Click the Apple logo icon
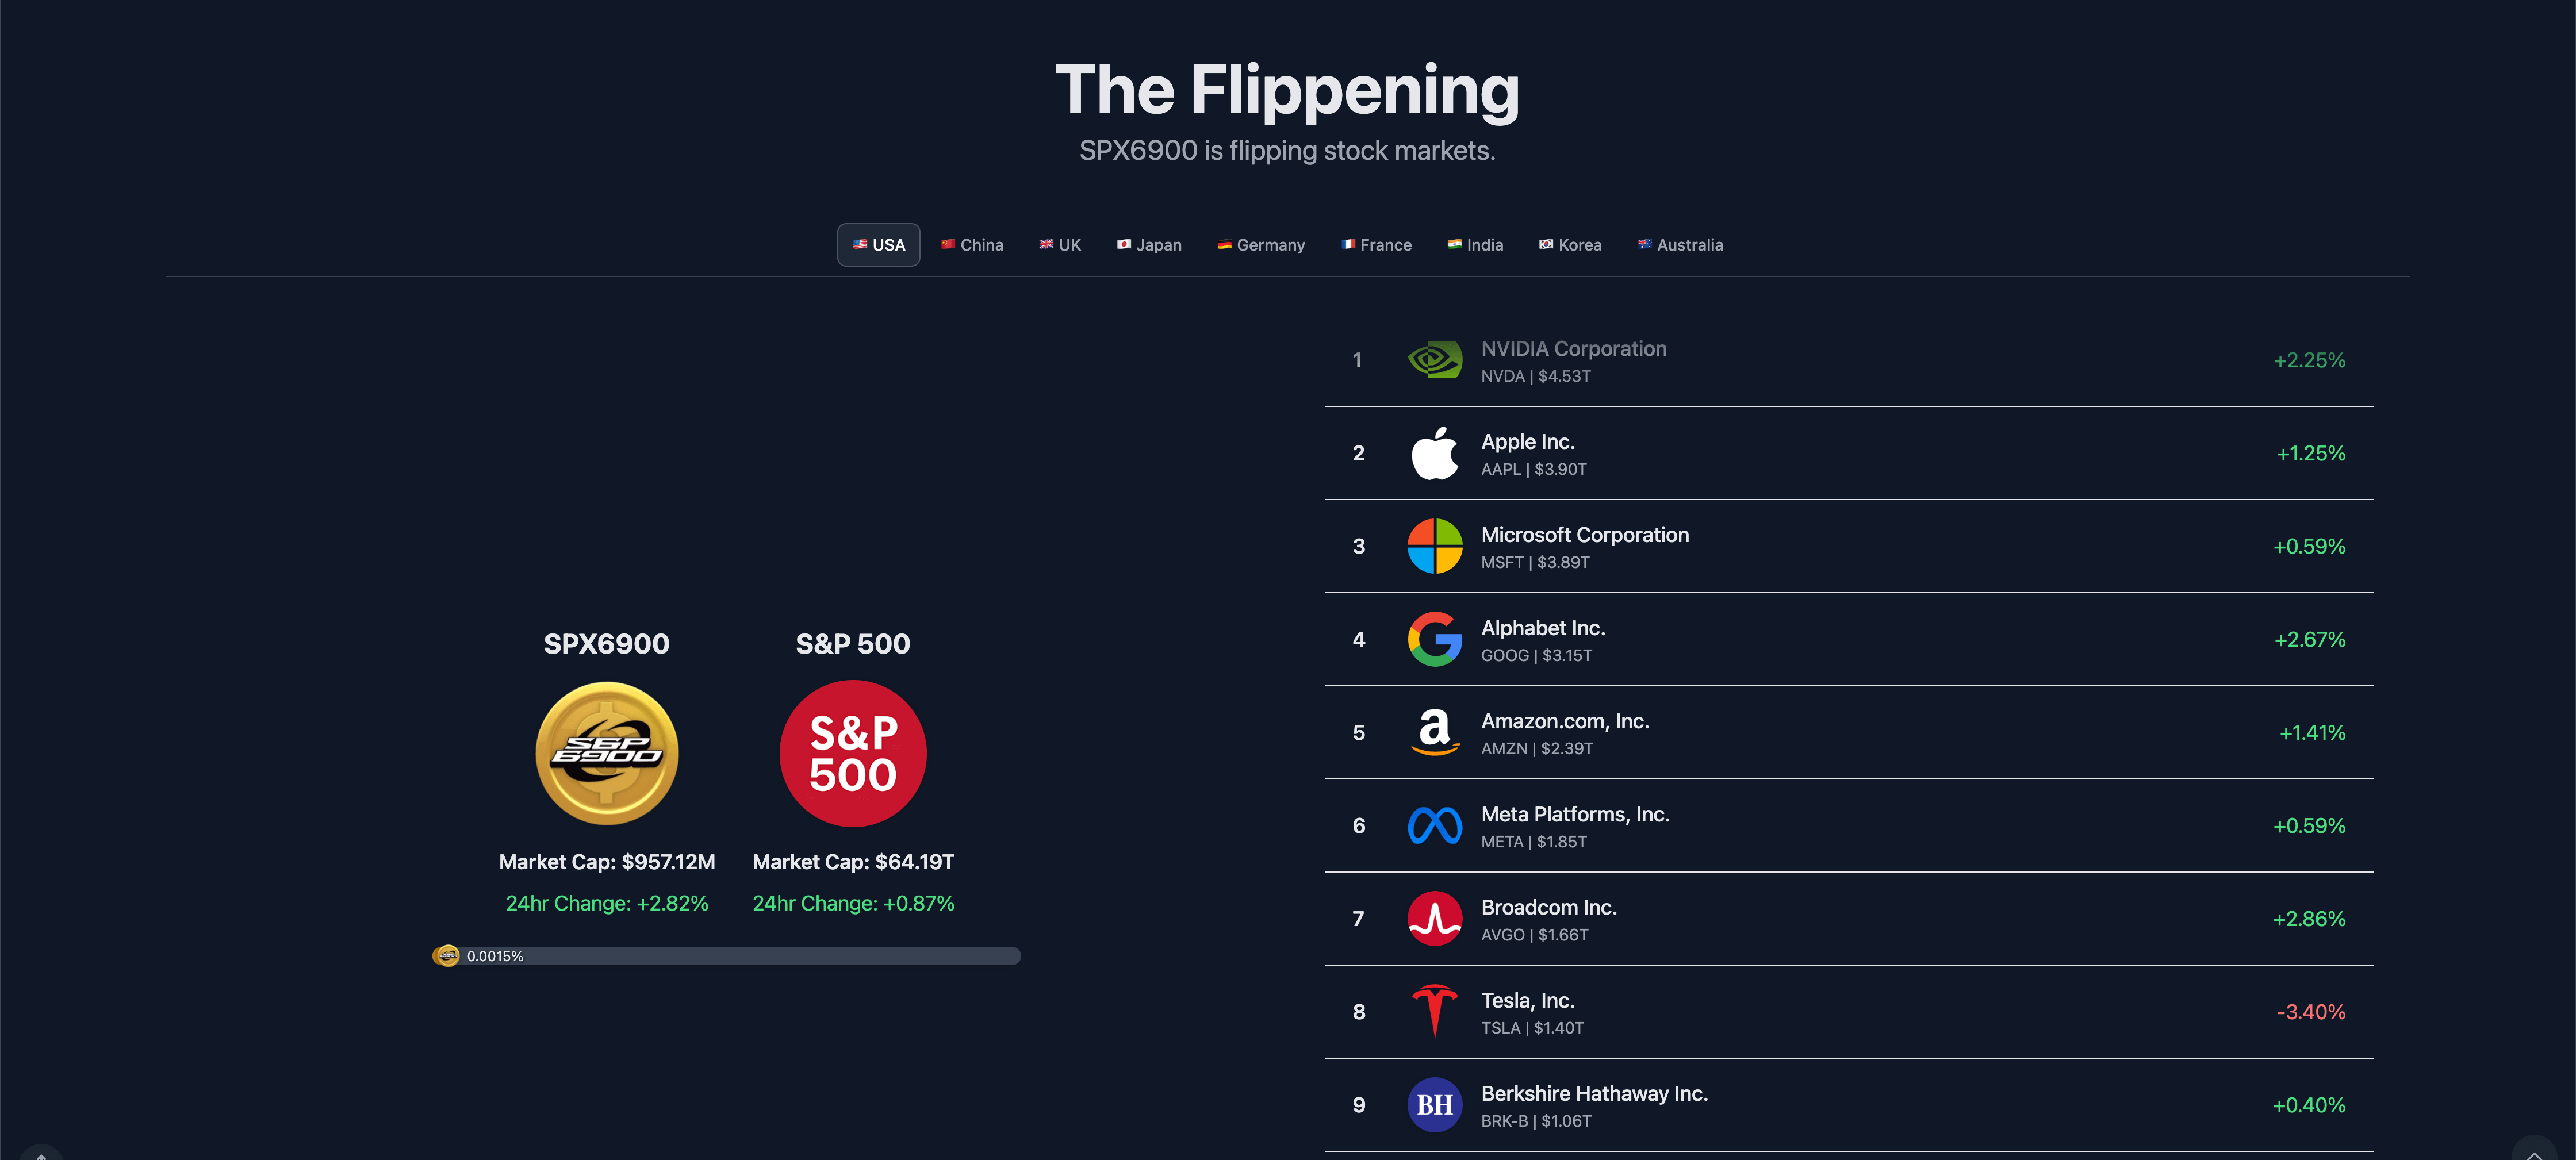2576x1160 pixels. pyautogui.click(x=1434, y=453)
